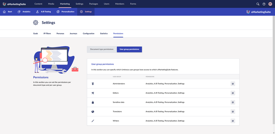Viewport: 275px width, 134px height.
Task: Open the Personas tab
Action: coord(60,33)
